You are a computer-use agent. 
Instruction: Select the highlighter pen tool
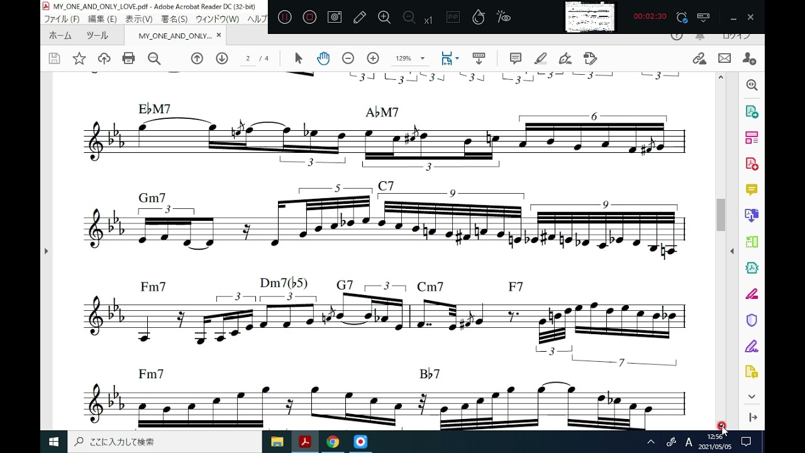[540, 59]
